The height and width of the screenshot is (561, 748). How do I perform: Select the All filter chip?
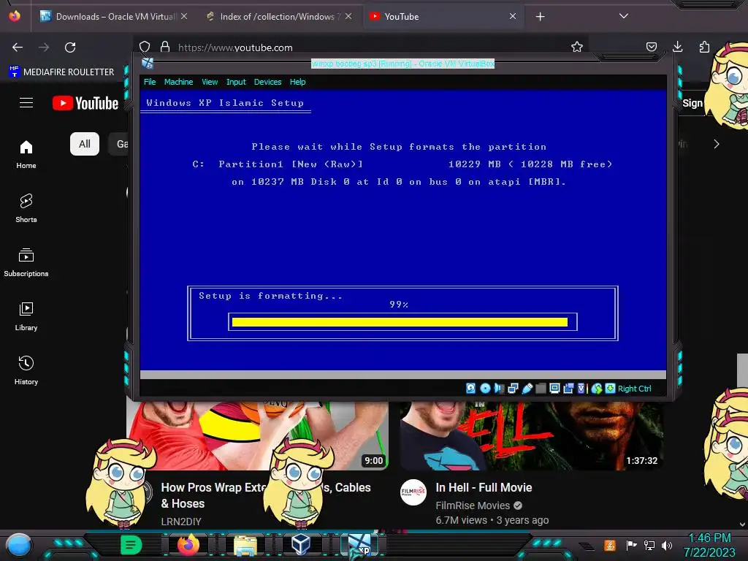point(85,144)
